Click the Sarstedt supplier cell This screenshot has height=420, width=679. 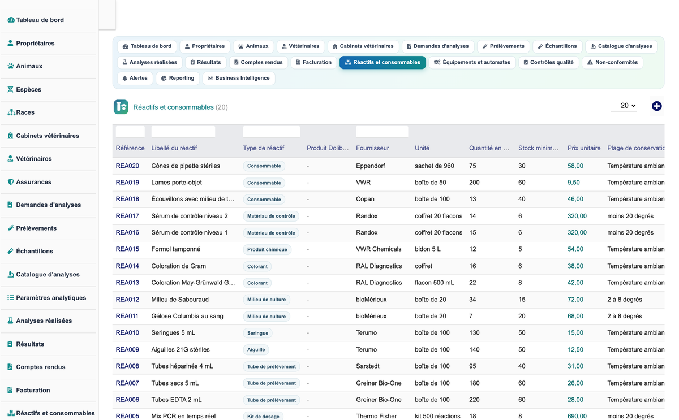[x=368, y=366]
